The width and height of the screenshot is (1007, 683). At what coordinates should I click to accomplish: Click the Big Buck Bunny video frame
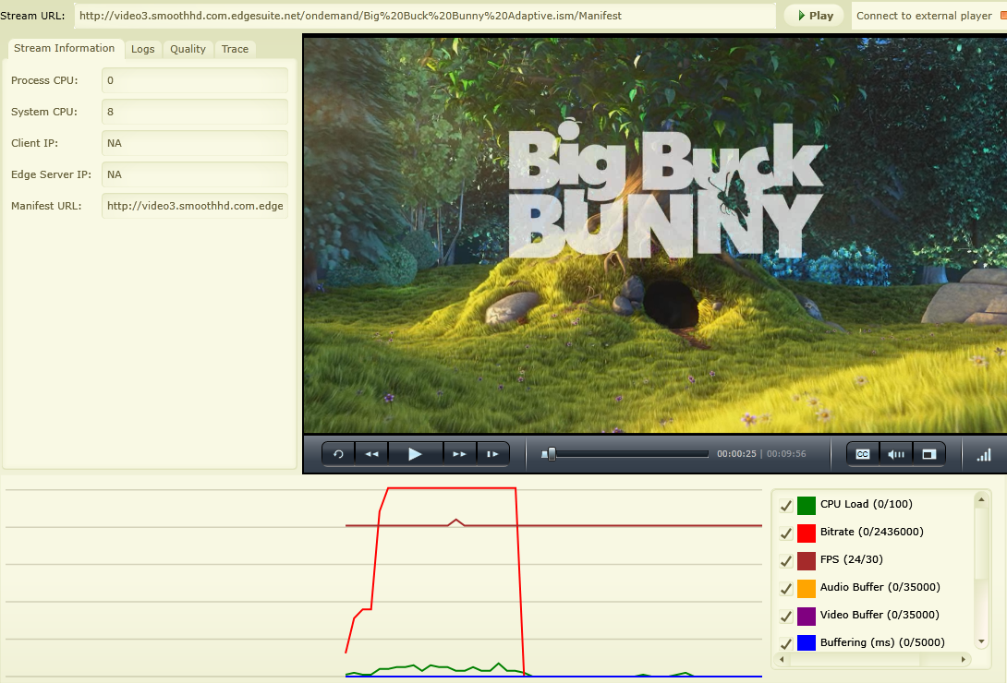655,234
